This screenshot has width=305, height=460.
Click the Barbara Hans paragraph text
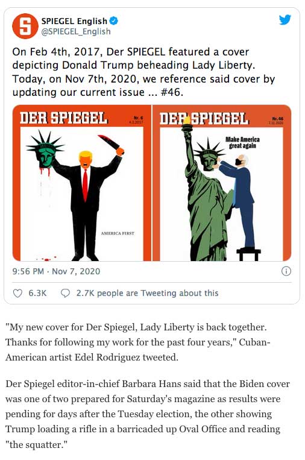tap(148, 414)
